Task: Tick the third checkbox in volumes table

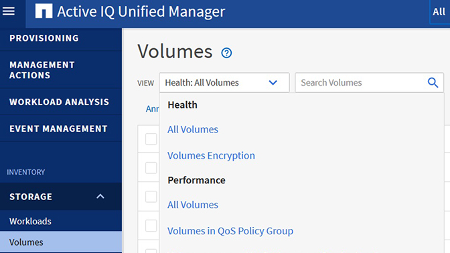Action: pos(151,197)
